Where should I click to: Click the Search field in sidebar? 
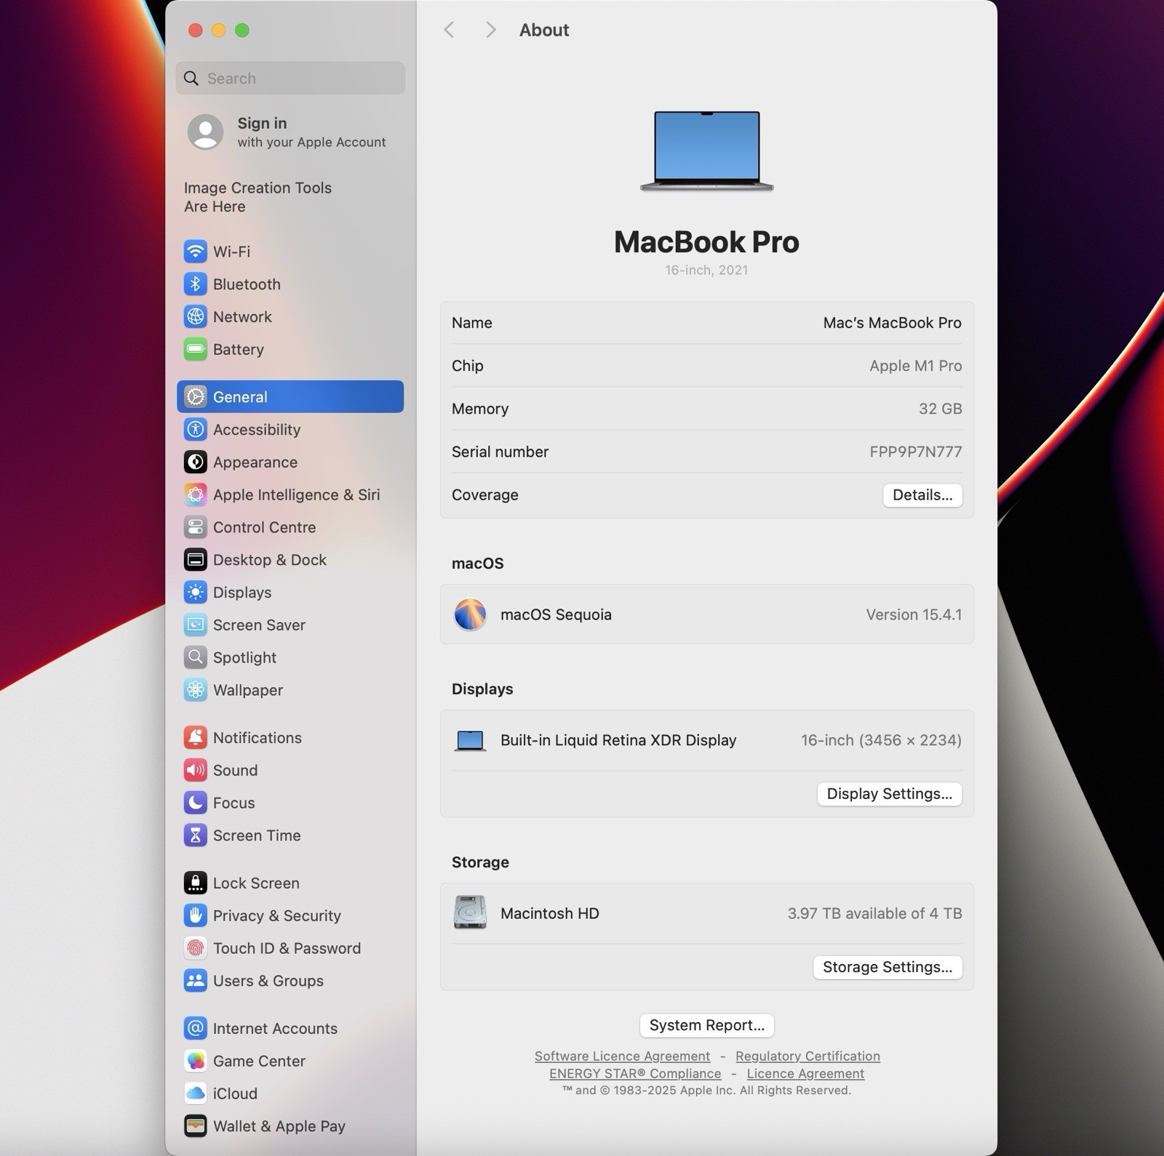[x=290, y=79]
